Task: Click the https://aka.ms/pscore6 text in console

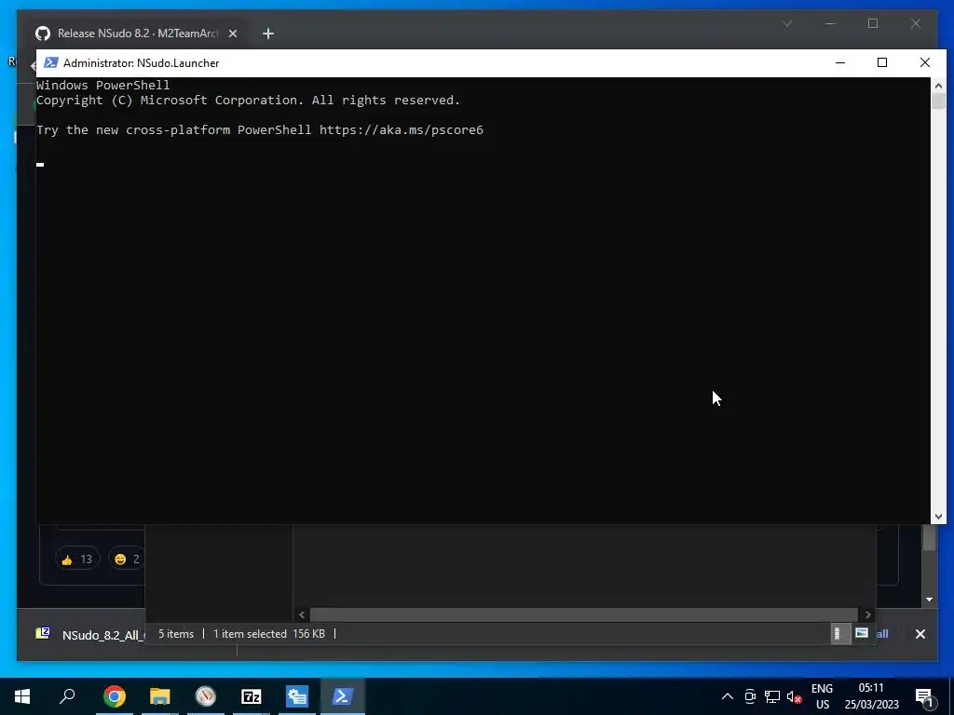Action: (401, 129)
